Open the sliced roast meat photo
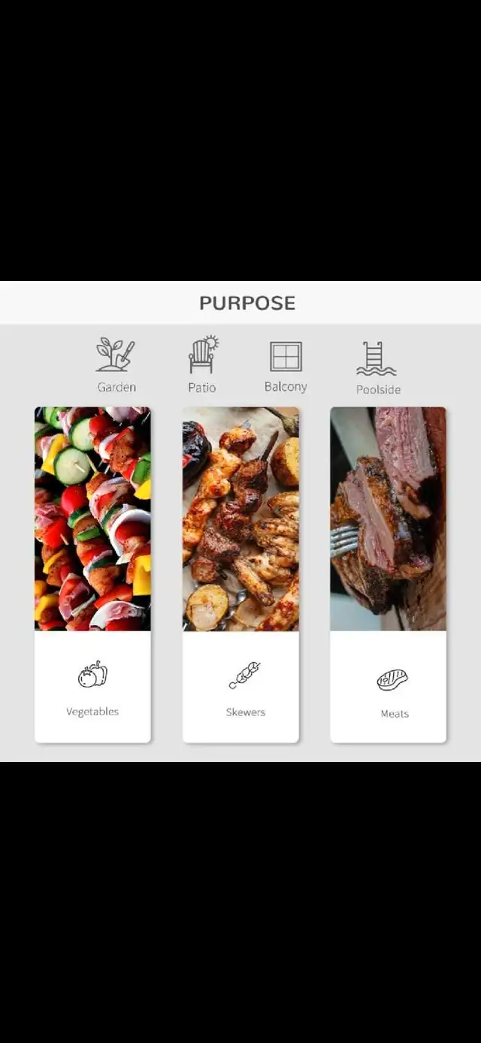The height and width of the screenshot is (1043, 481). pyautogui.click(x=389, y=518)
